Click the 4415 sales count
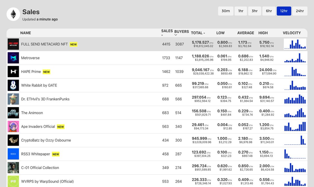Screen dimensions: 314x187 (166, 44)
